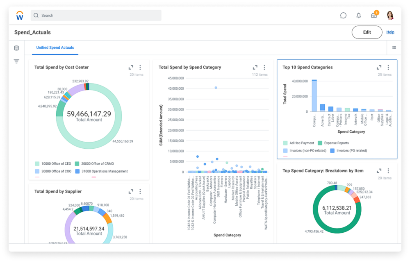Click the Edit button

[x=367, y=32]
